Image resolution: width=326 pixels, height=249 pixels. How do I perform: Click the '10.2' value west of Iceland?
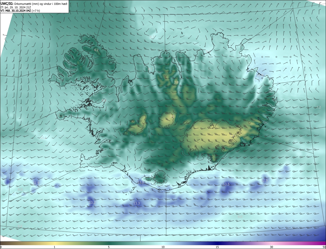pyautogui.click(x=44, y=138)
